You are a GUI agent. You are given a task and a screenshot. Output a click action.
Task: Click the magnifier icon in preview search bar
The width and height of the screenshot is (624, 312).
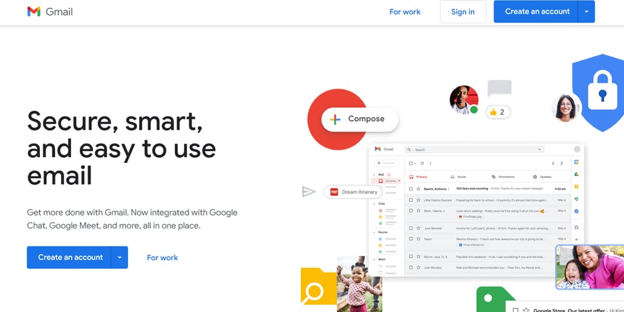point(409,150)
